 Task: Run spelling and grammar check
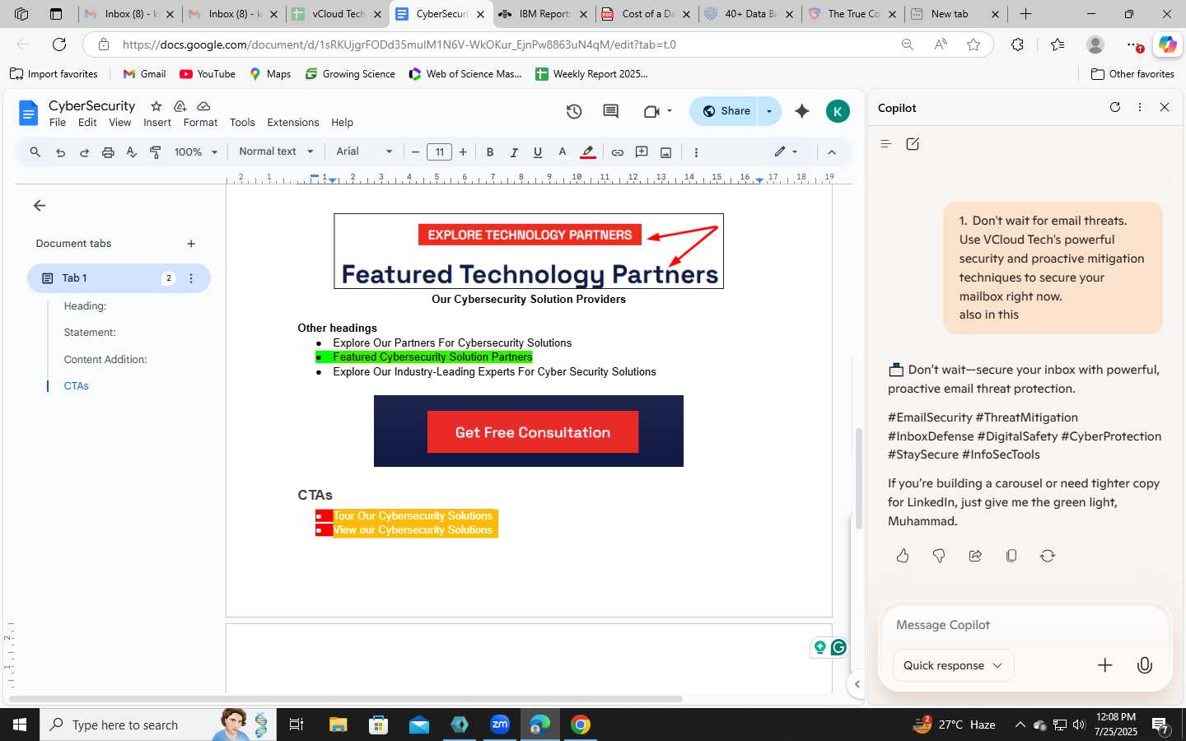click(132, 152)
